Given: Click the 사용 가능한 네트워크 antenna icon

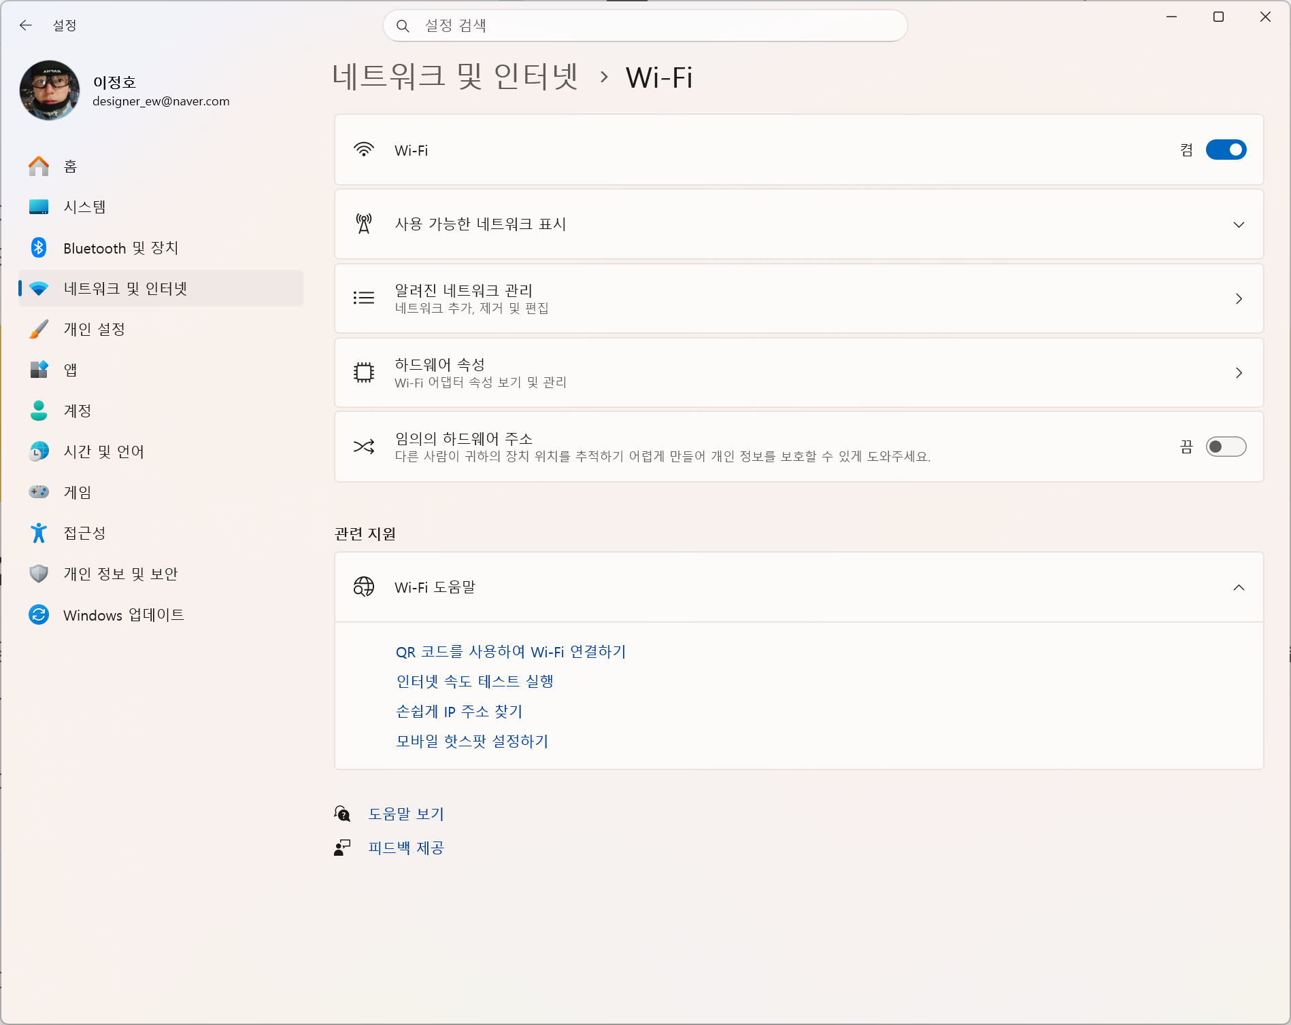Looking at the screenshot, I should (364, 224).
